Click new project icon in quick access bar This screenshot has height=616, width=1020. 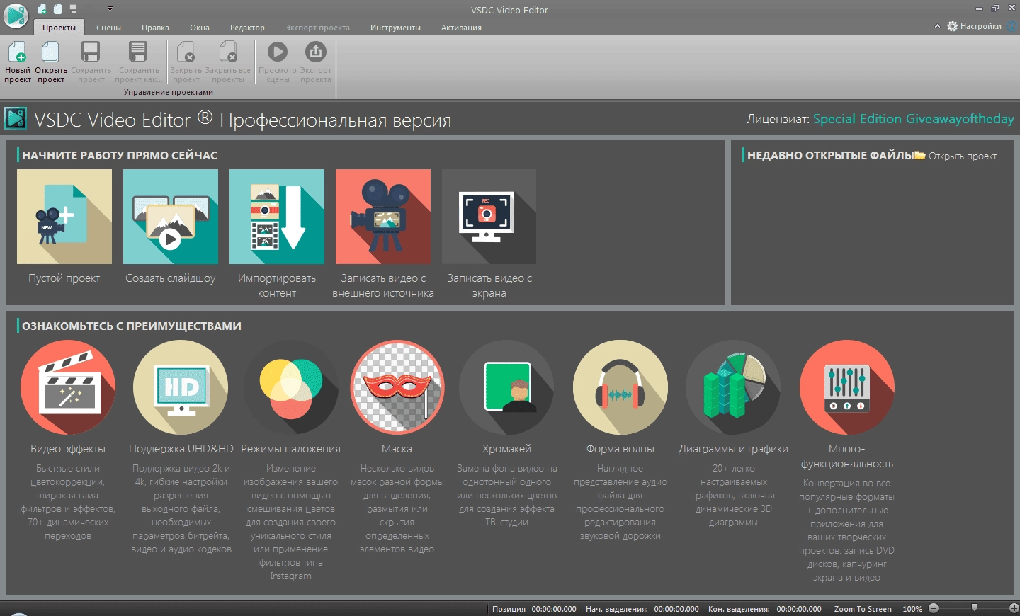coord(42,9)
